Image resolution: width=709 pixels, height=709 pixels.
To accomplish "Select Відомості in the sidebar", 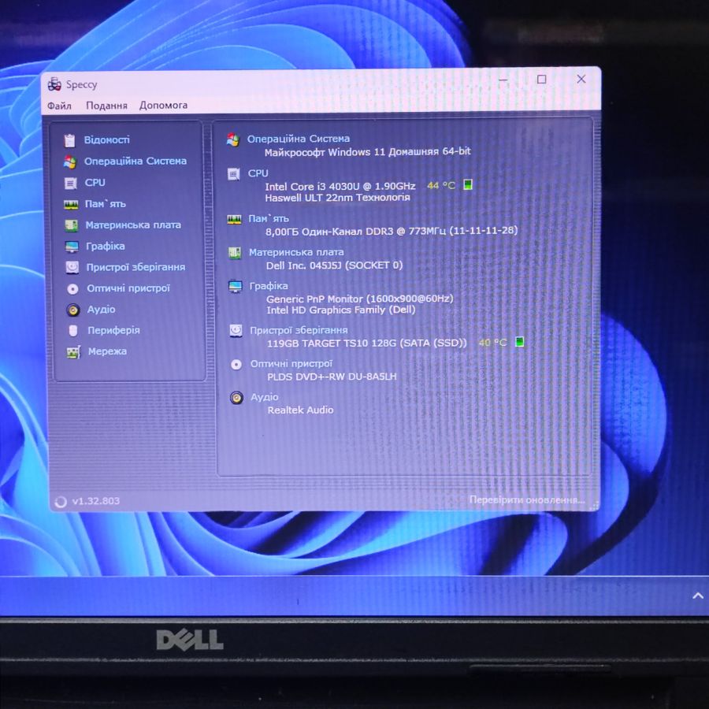I will pyautogui.click(x=106, y=139).
